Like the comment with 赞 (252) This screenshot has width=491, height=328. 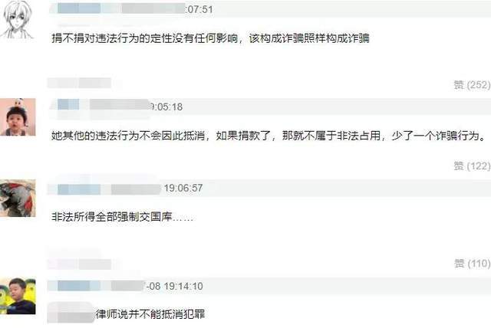click(x=473, y=84)
